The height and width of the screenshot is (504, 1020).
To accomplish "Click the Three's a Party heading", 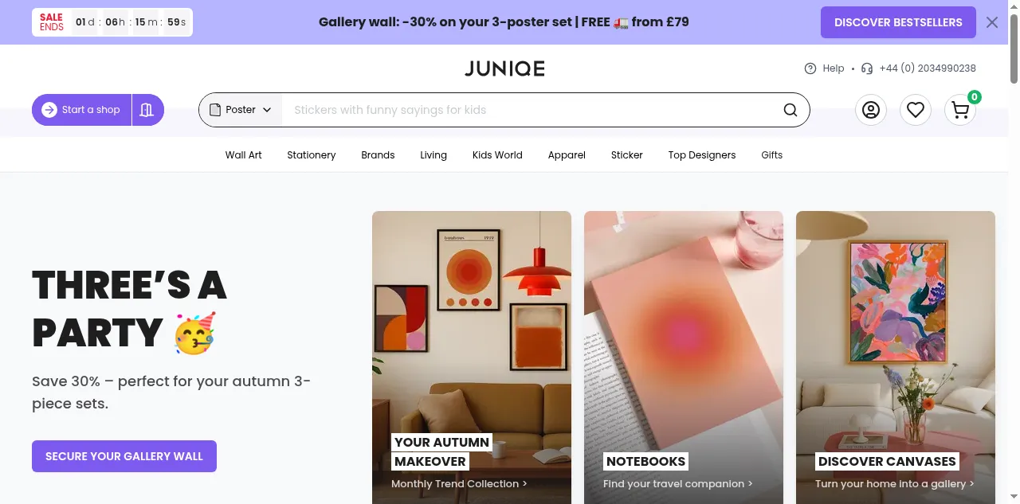I will (x=129, y=309).
